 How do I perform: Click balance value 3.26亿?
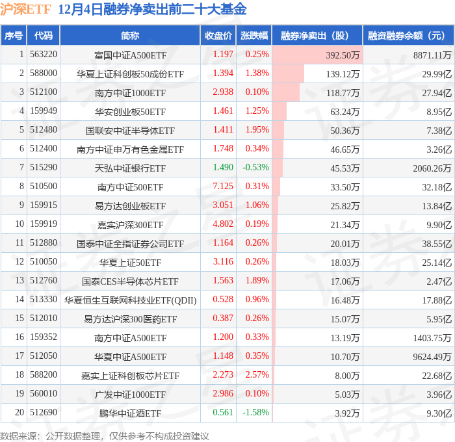pyautogui.click(x=439, y=149)
